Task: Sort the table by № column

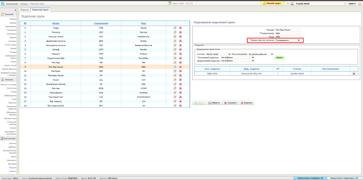Action: 25,23
